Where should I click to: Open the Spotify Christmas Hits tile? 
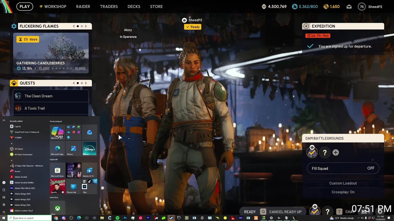pos(57,187)
